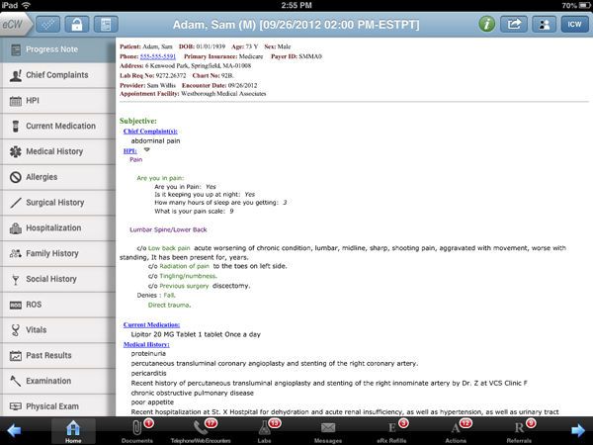
Task: Click the Chief Complaint(s) link
Action: [x=150, y=131]
